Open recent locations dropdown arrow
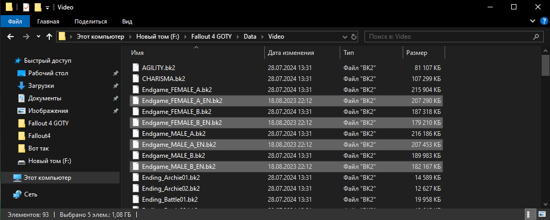550x220 pixels. point(38,37)
